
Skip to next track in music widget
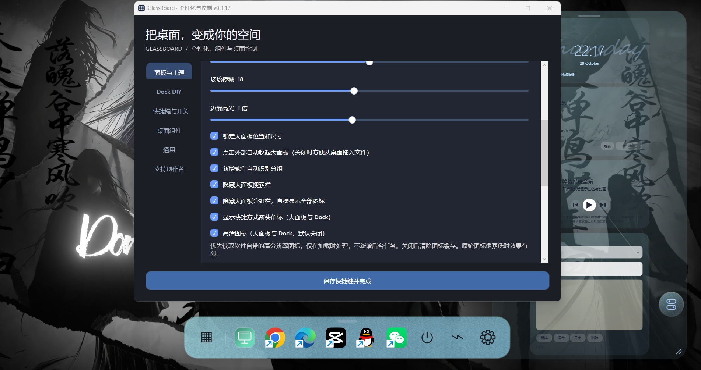(x=603, y=205)
